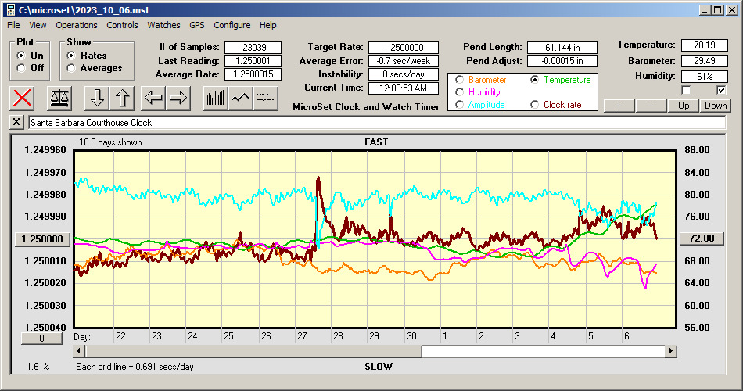Screen dimensions: 743x391
Task: Open the Operations menu
Action: [76, 25]
